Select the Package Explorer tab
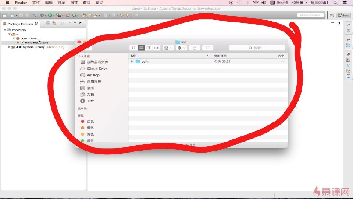353x199 pixels. point(21,24)
